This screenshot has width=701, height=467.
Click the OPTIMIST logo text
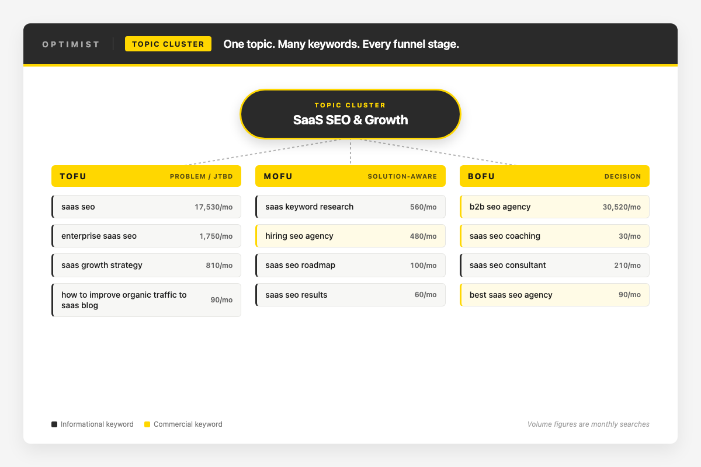[x=71, y=44]
